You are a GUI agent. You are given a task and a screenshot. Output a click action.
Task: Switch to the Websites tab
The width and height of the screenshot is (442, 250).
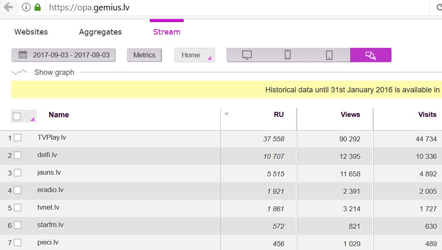[31, 32]
